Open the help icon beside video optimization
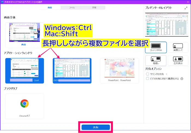 pyautogui.click(x=182, y=79)
